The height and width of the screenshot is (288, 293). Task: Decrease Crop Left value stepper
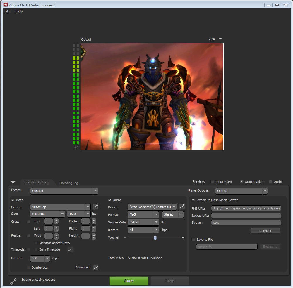click(x=56, y=230)
